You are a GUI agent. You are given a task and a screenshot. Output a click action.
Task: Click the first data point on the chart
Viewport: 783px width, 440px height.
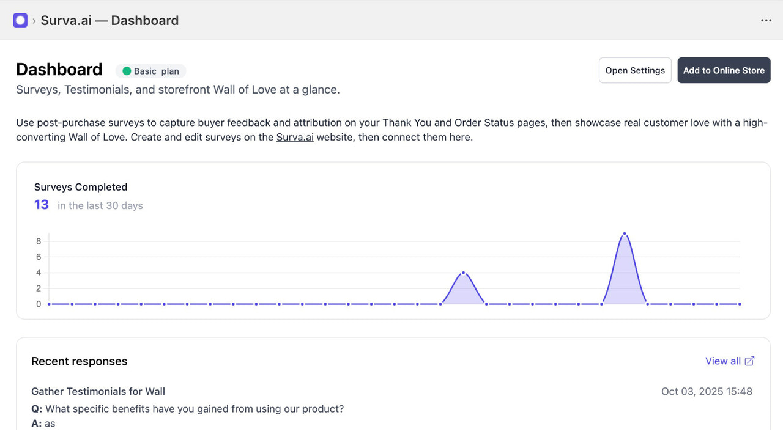[x=49, y=304]
